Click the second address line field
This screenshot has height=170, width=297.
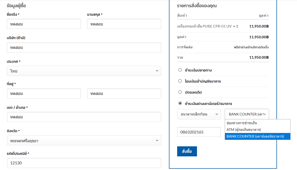pyautogui.click(x=124, y=94)
